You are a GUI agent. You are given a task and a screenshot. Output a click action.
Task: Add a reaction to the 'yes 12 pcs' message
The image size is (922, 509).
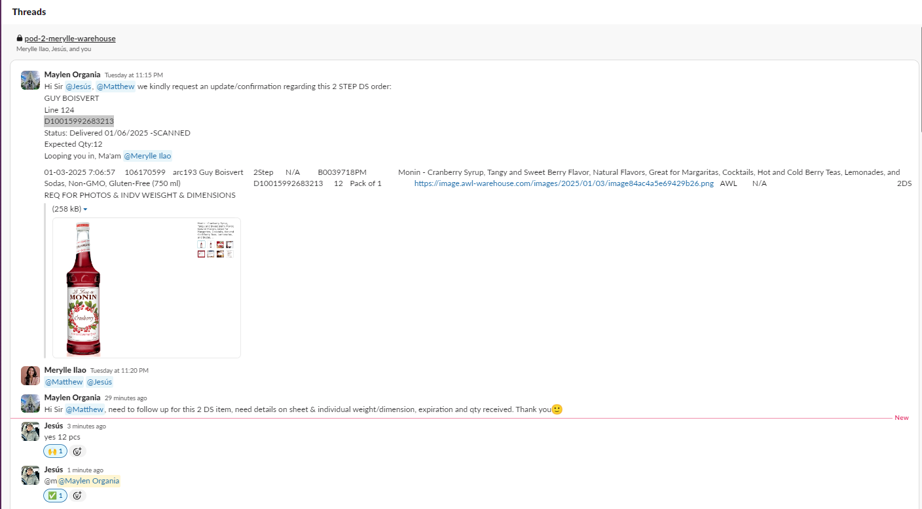click(77, 451)
